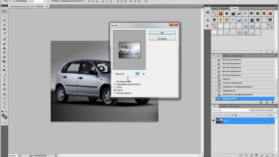279x157 pixels.
Task: Select the Healing Brush tool
Action: 4,39
